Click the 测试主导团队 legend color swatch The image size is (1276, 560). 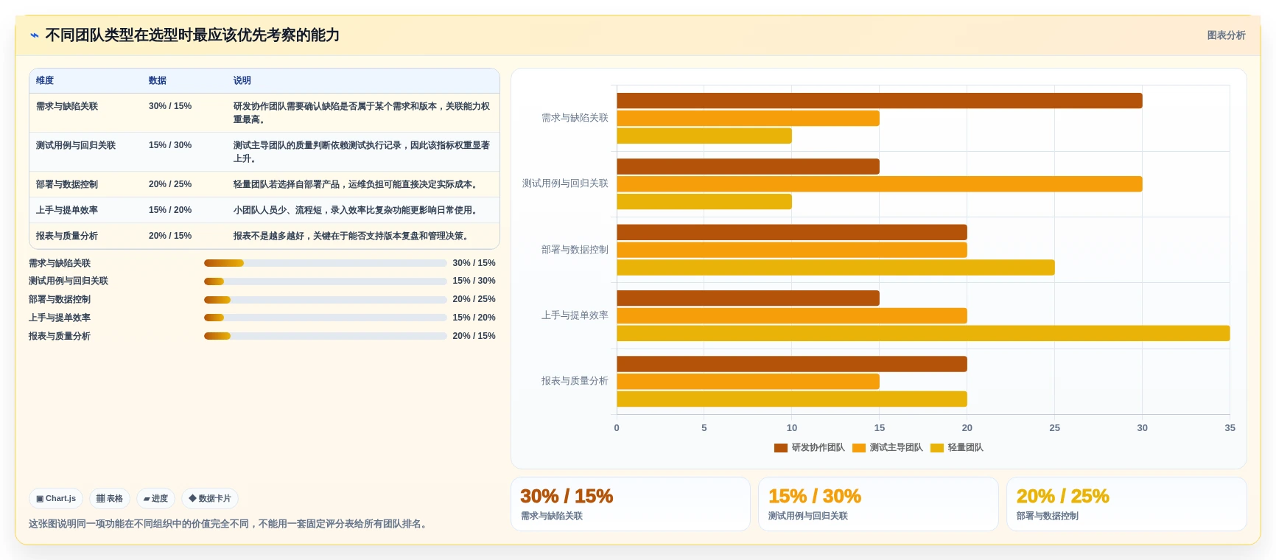coord(859,448)
